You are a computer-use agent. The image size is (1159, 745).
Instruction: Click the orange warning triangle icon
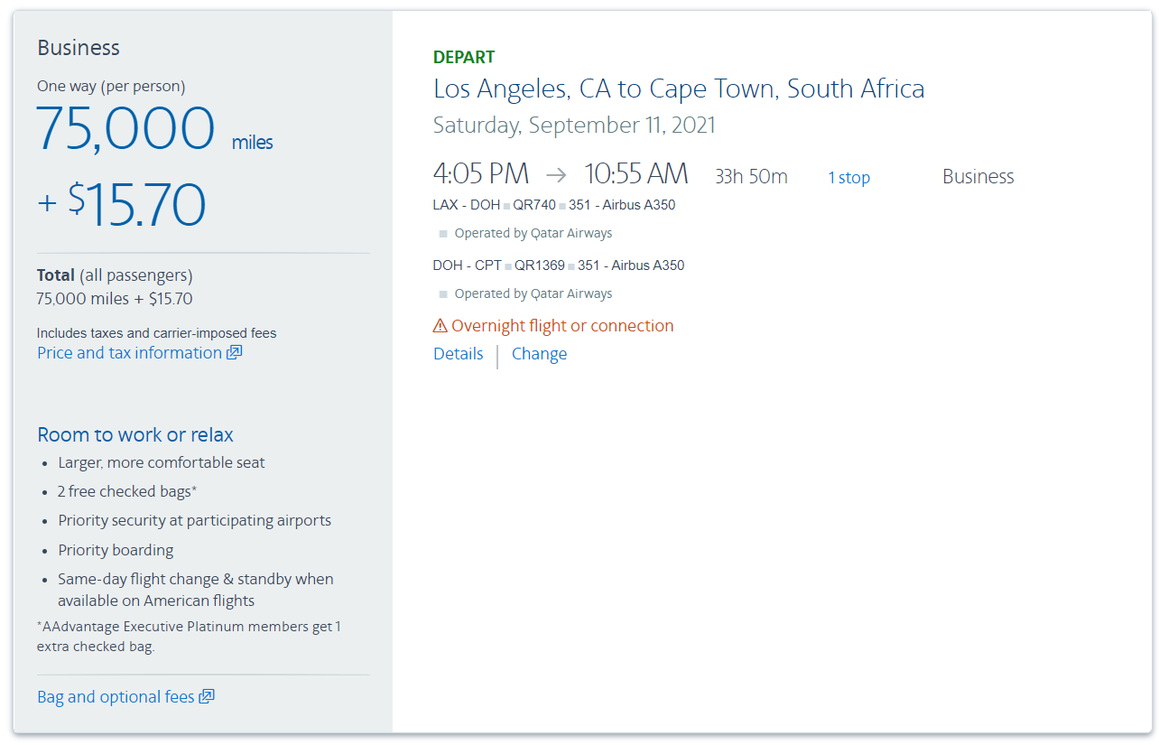pos(440,324)
